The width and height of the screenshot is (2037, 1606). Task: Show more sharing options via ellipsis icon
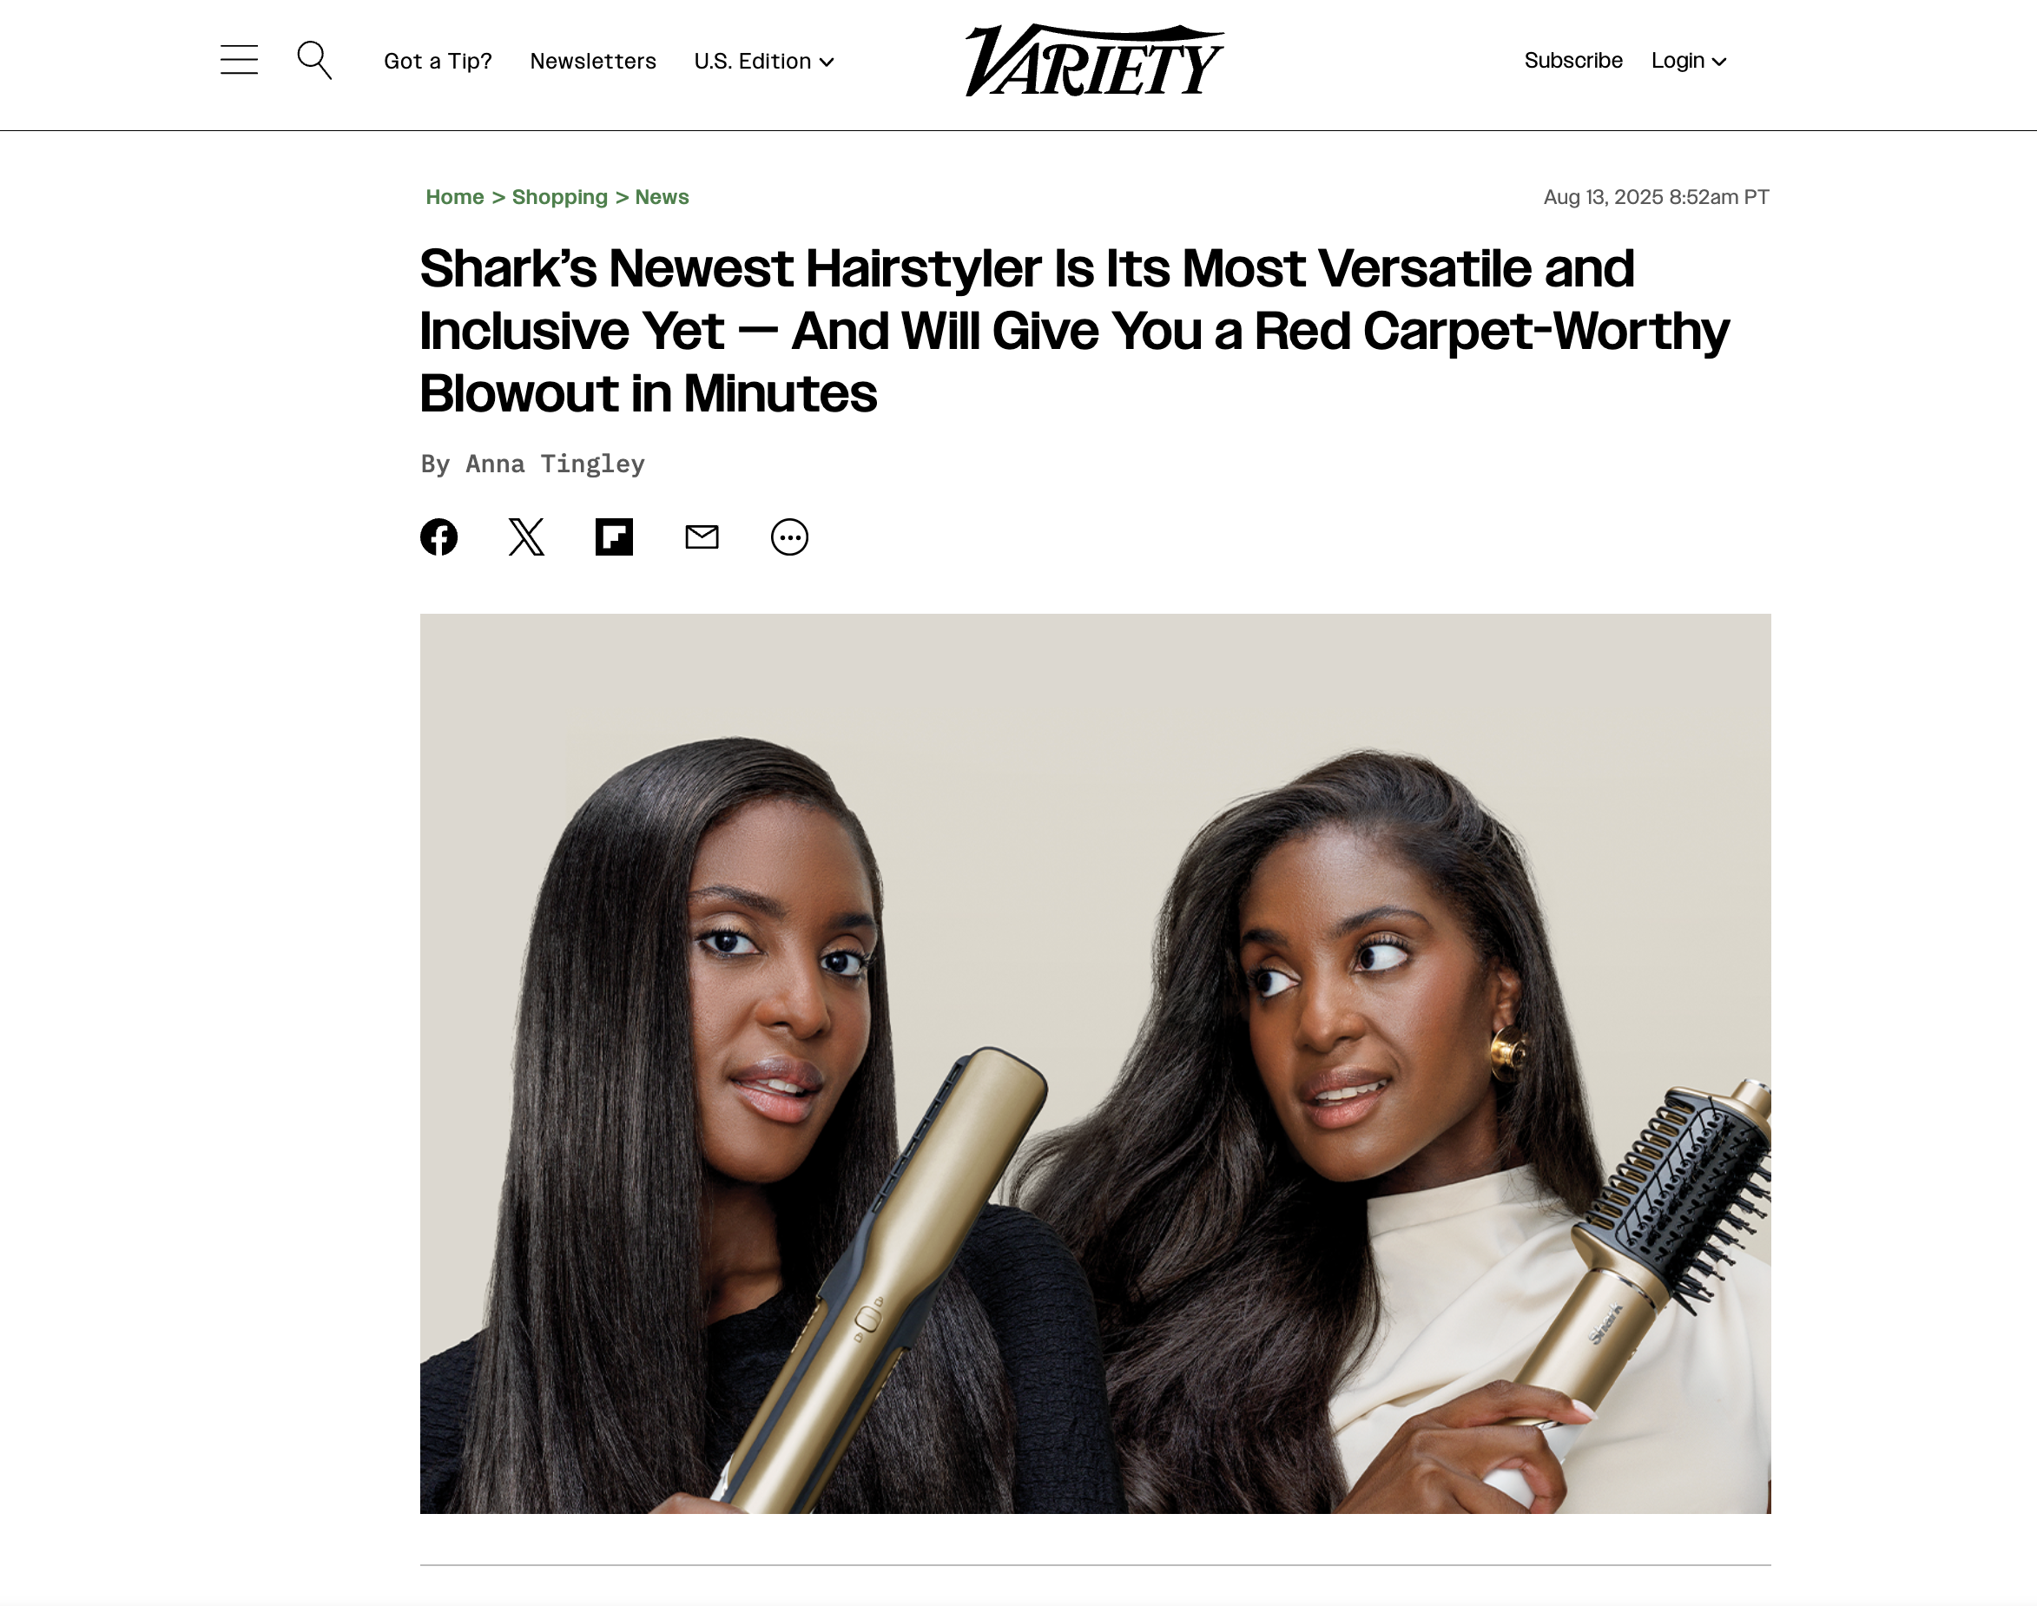pos(790,536)
